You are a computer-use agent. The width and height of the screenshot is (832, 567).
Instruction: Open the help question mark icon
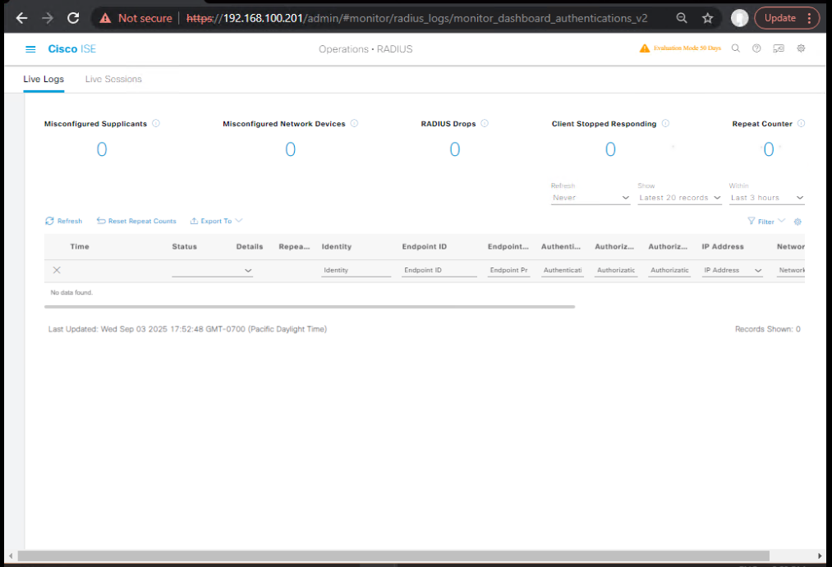756,48
